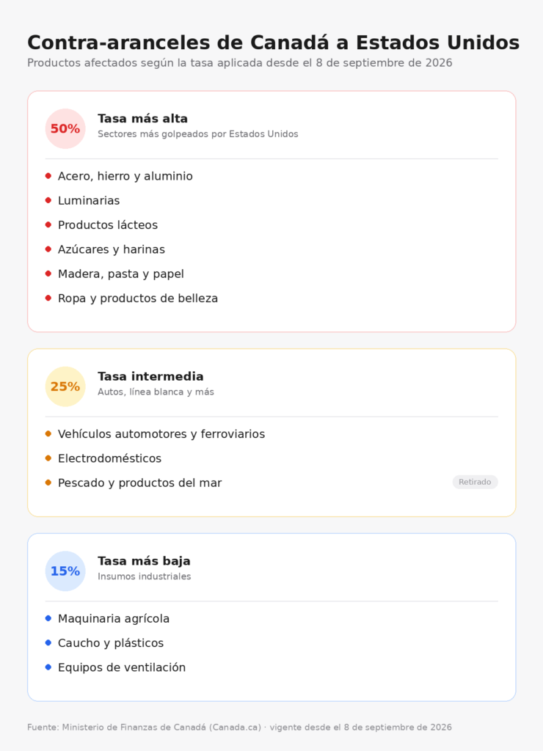Click the orange bullet beside Electrodomésticos
This screenshot has height=751, width=543.
pos(48,458)
